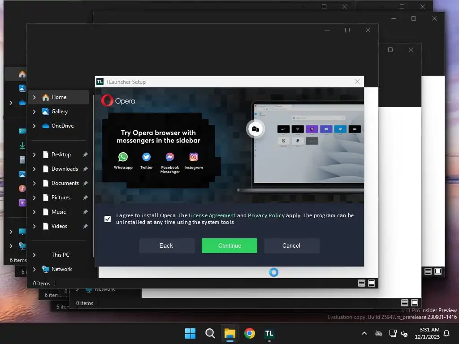This screenshot has height=344, width=459.
Task: Expand the Downloads tree node
Action: point(34,169)
